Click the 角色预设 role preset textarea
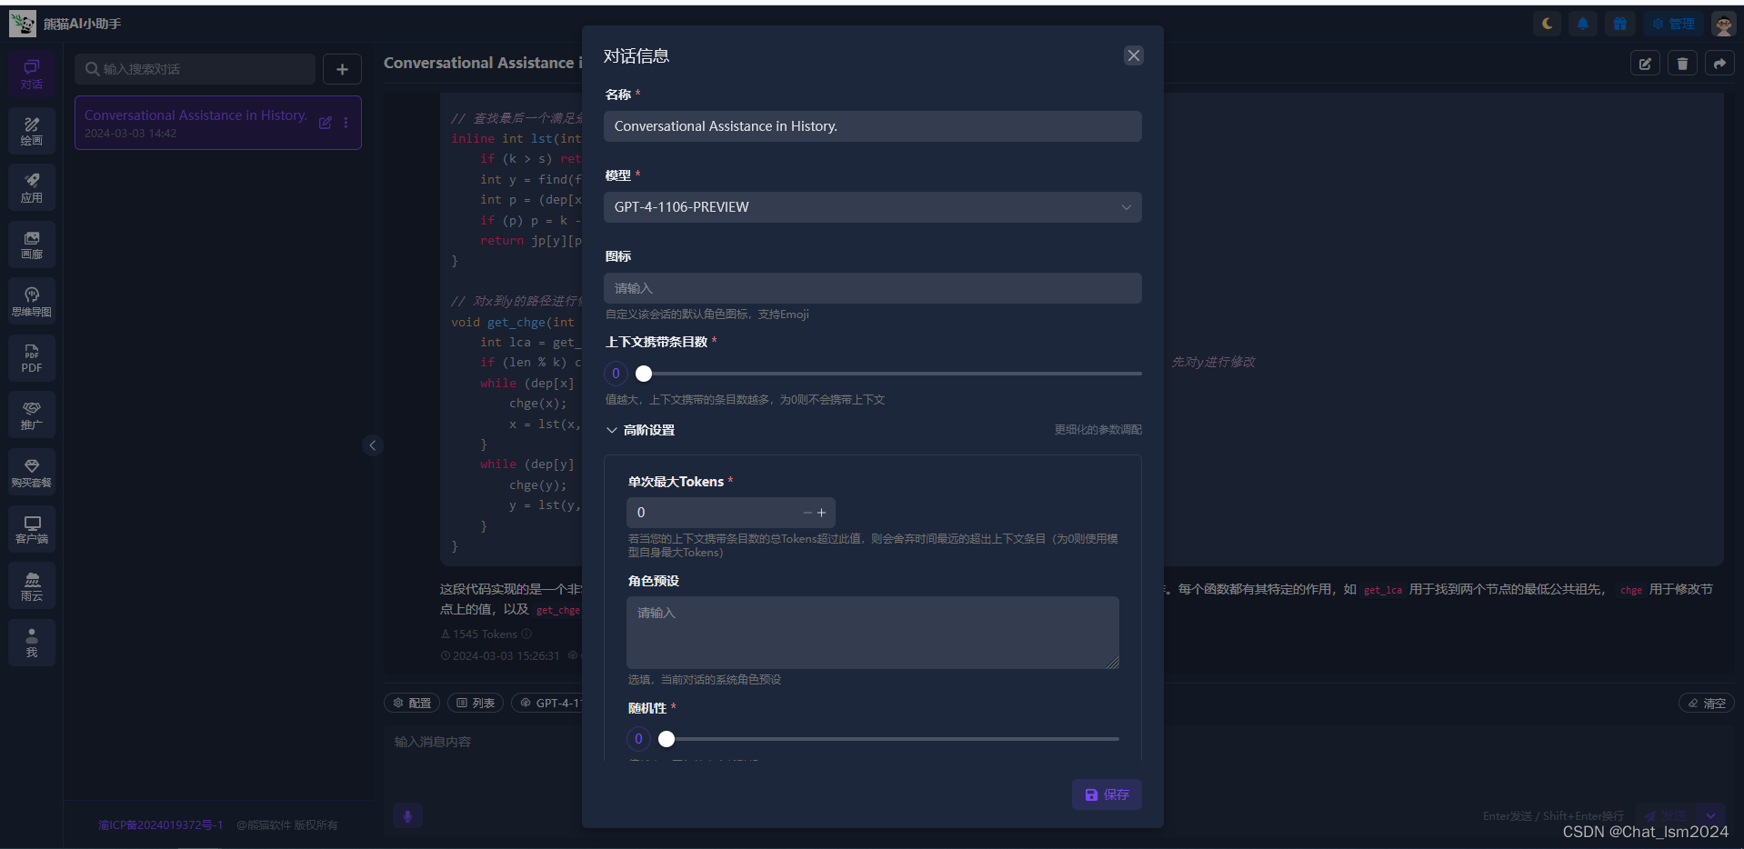1744x849 pixels. tap(872, 633)
